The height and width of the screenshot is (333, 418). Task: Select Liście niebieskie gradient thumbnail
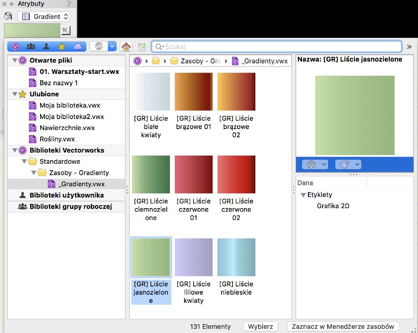tap(236, 257)
